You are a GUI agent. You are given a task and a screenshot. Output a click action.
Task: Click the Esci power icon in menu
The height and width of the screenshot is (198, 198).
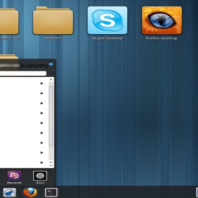pyautogui.click(x=40, y=176)
